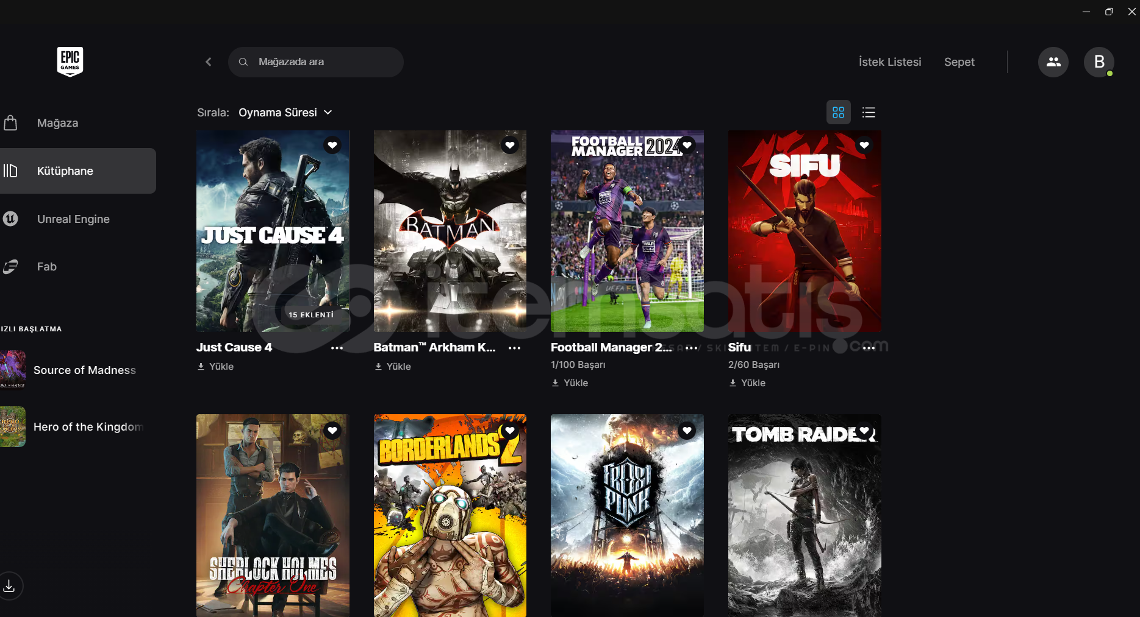Viewport: 1140px width, 617px height.
Task: Toggle favorite heart on Sifu
Action: [864, 145]
